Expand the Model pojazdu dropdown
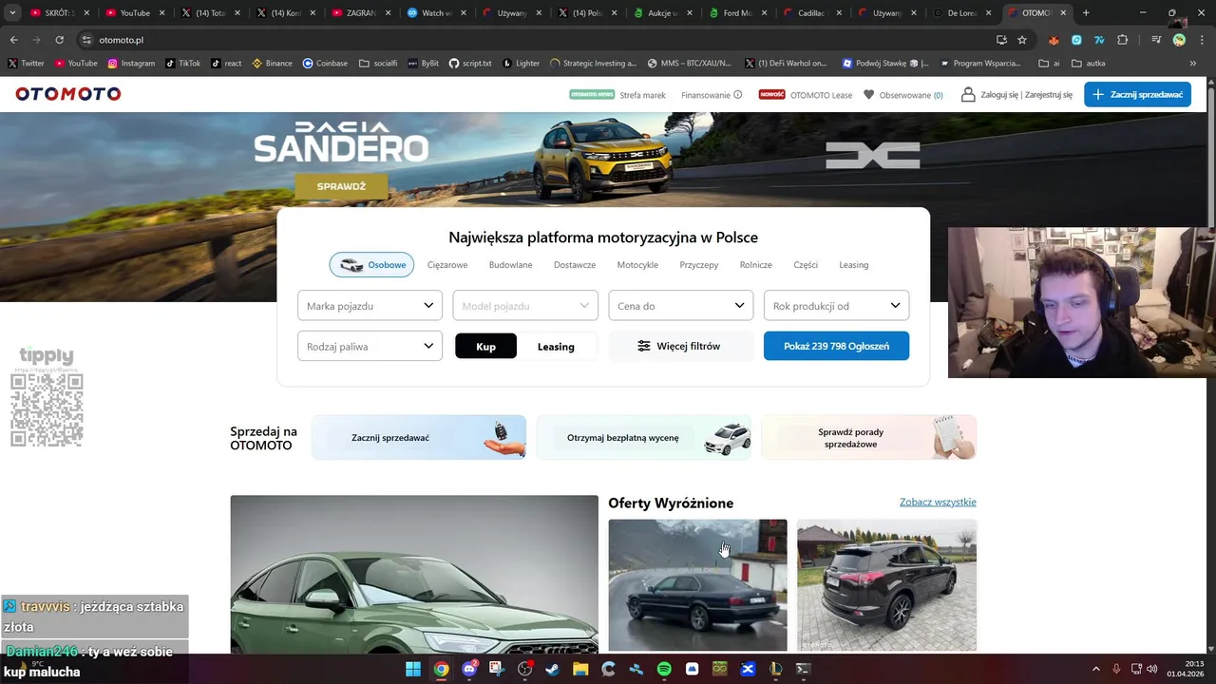 (x=525, y=305)
